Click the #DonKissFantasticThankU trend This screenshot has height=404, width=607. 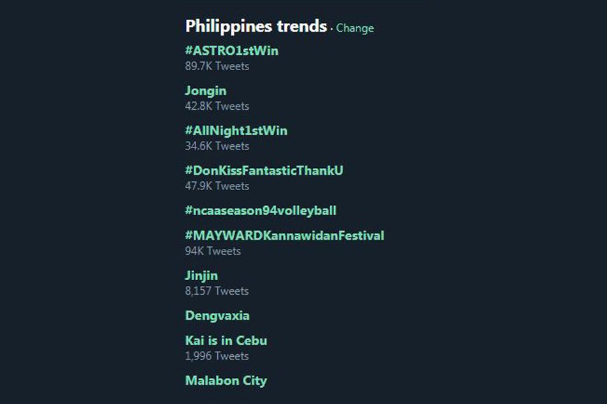click(x=264, y=170)
